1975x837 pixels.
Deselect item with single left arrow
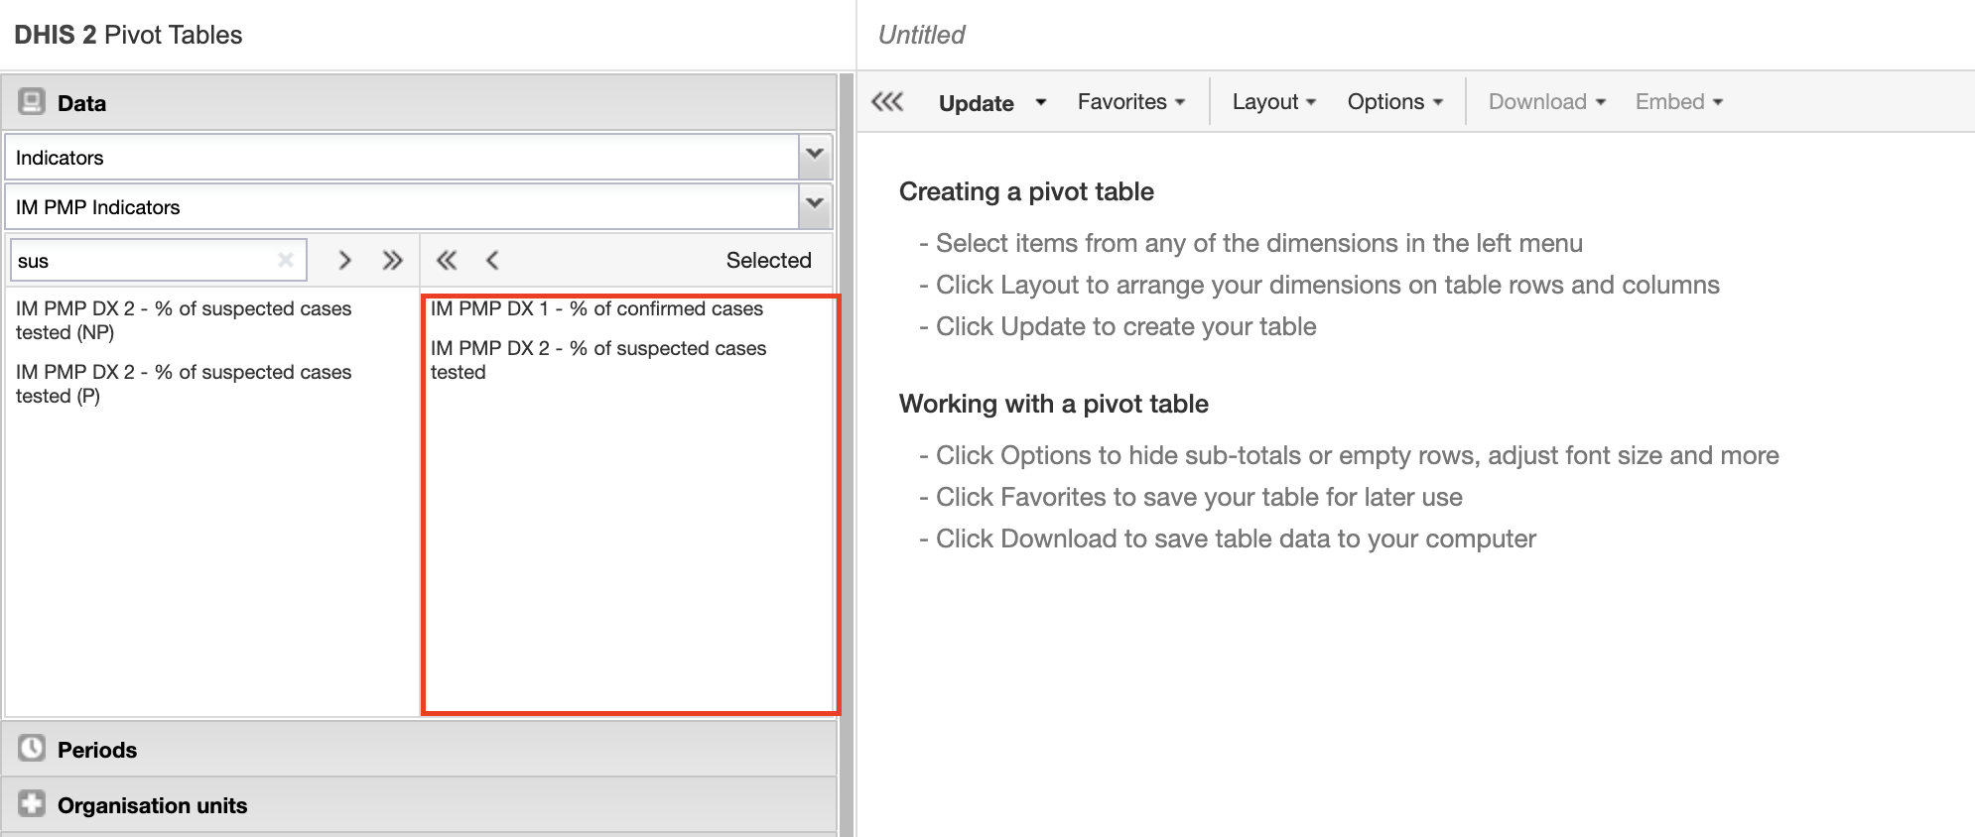pos(492,260)
